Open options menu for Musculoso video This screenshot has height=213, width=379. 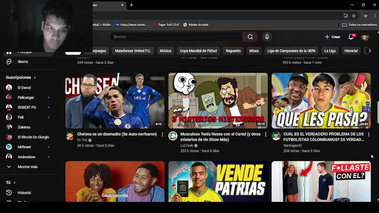[x=265, y=135]
